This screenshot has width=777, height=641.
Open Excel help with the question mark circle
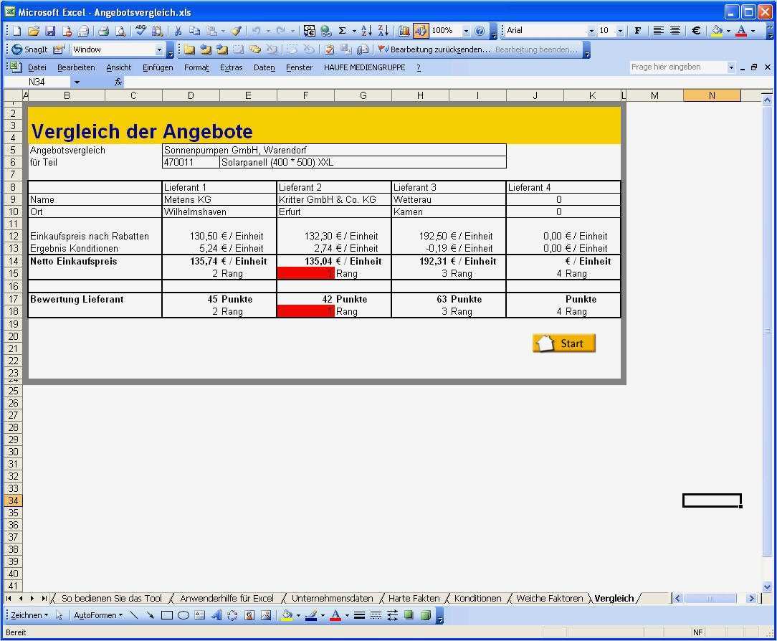coord(480,31)
